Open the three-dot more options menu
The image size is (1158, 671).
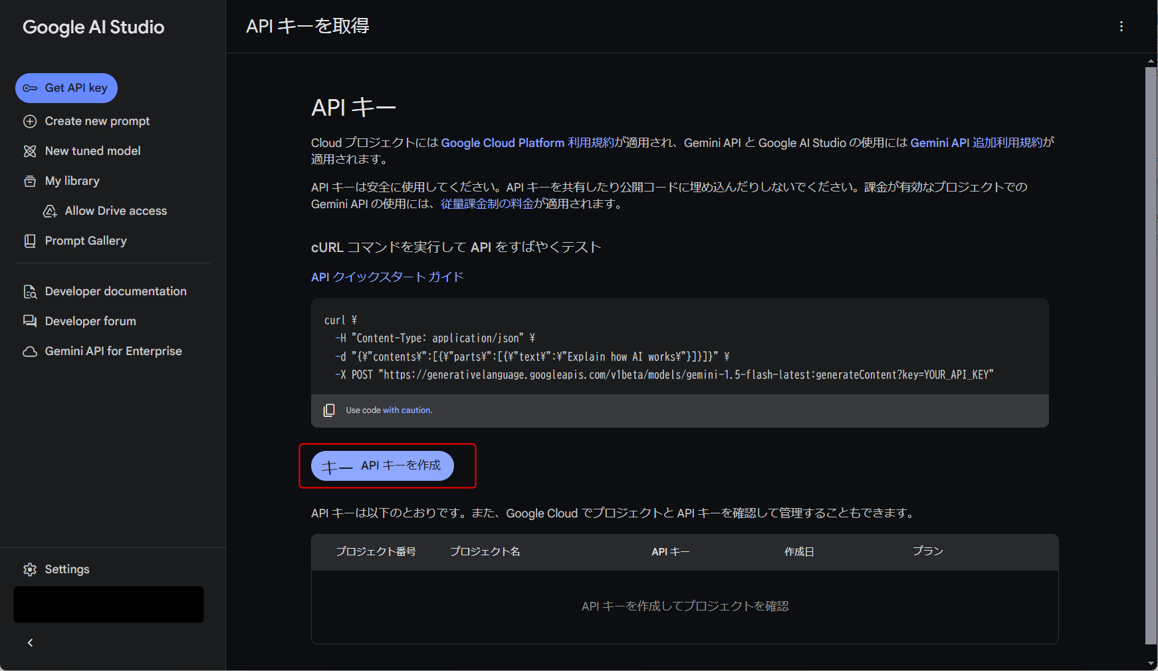point(1121,27)
